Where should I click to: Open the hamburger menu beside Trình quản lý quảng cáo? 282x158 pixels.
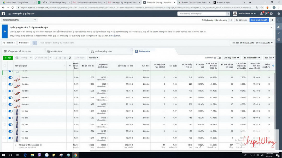[9, 14]
